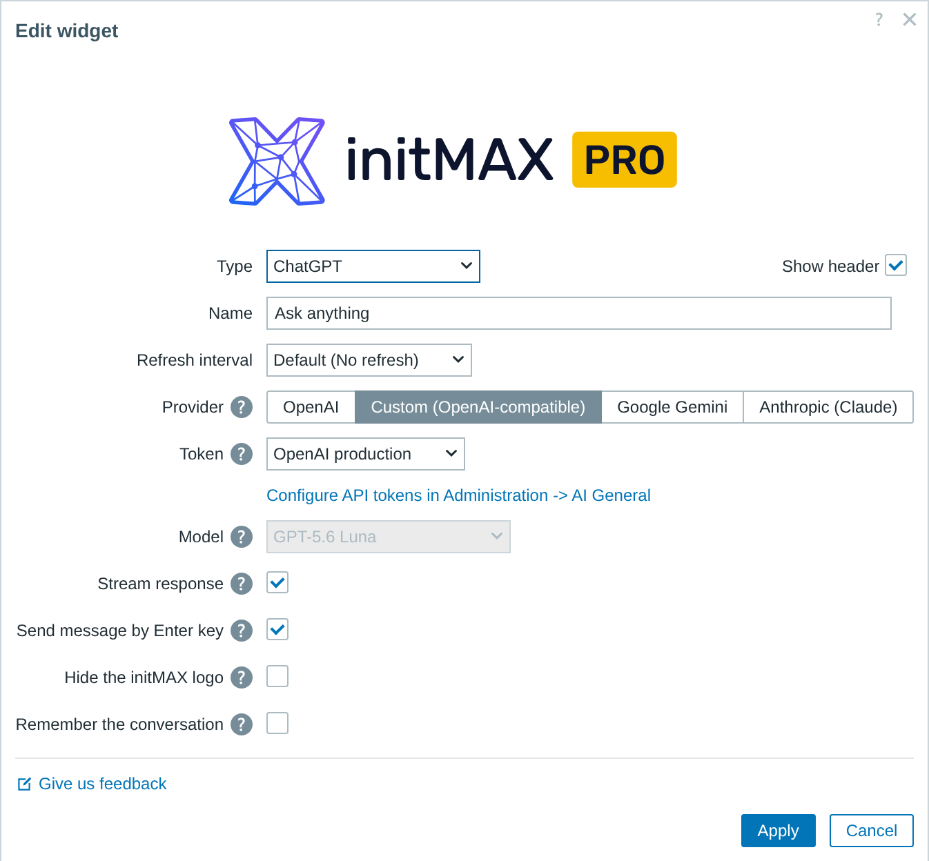Disable the Stream response checkbox
This screenshot has width=929, height=861.
[277, 583]
